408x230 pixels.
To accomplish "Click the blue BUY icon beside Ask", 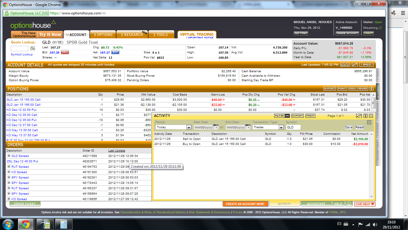I will click(115, 52).
